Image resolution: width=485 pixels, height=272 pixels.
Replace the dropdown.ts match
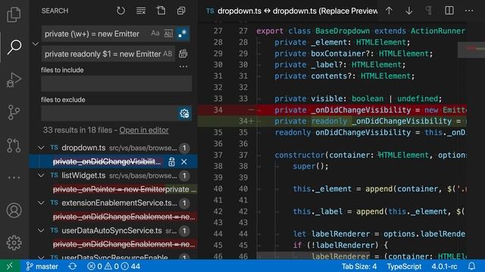(171, 162)
